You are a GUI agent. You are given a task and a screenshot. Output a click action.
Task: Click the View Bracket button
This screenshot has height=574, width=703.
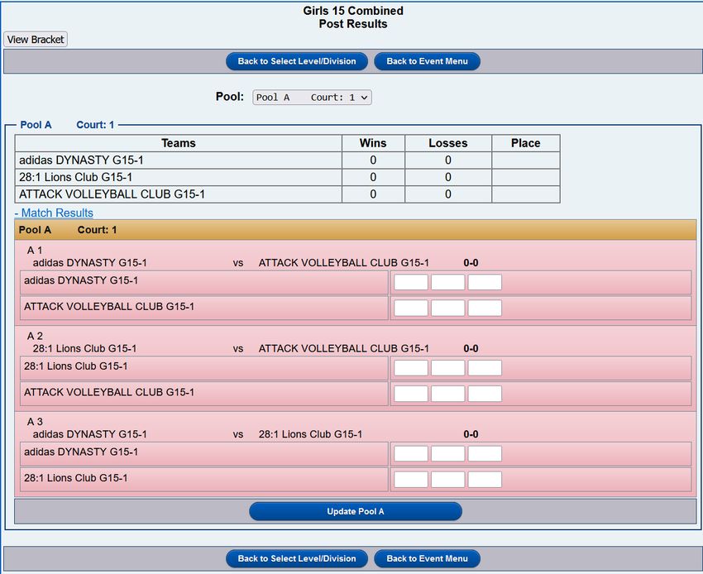click(x=36, y=40)
